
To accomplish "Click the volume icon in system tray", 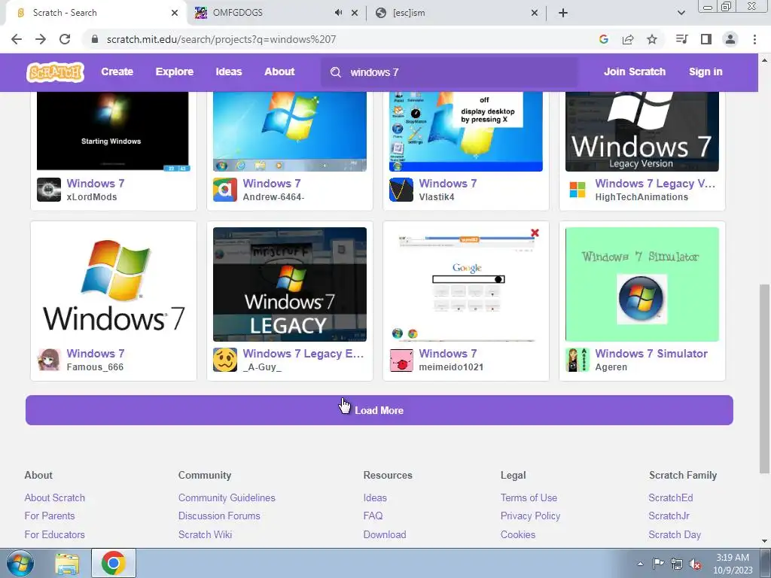I will (695, 564).
